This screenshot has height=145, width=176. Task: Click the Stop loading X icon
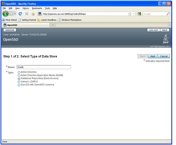pyautogui.click(x=27, y=14)
